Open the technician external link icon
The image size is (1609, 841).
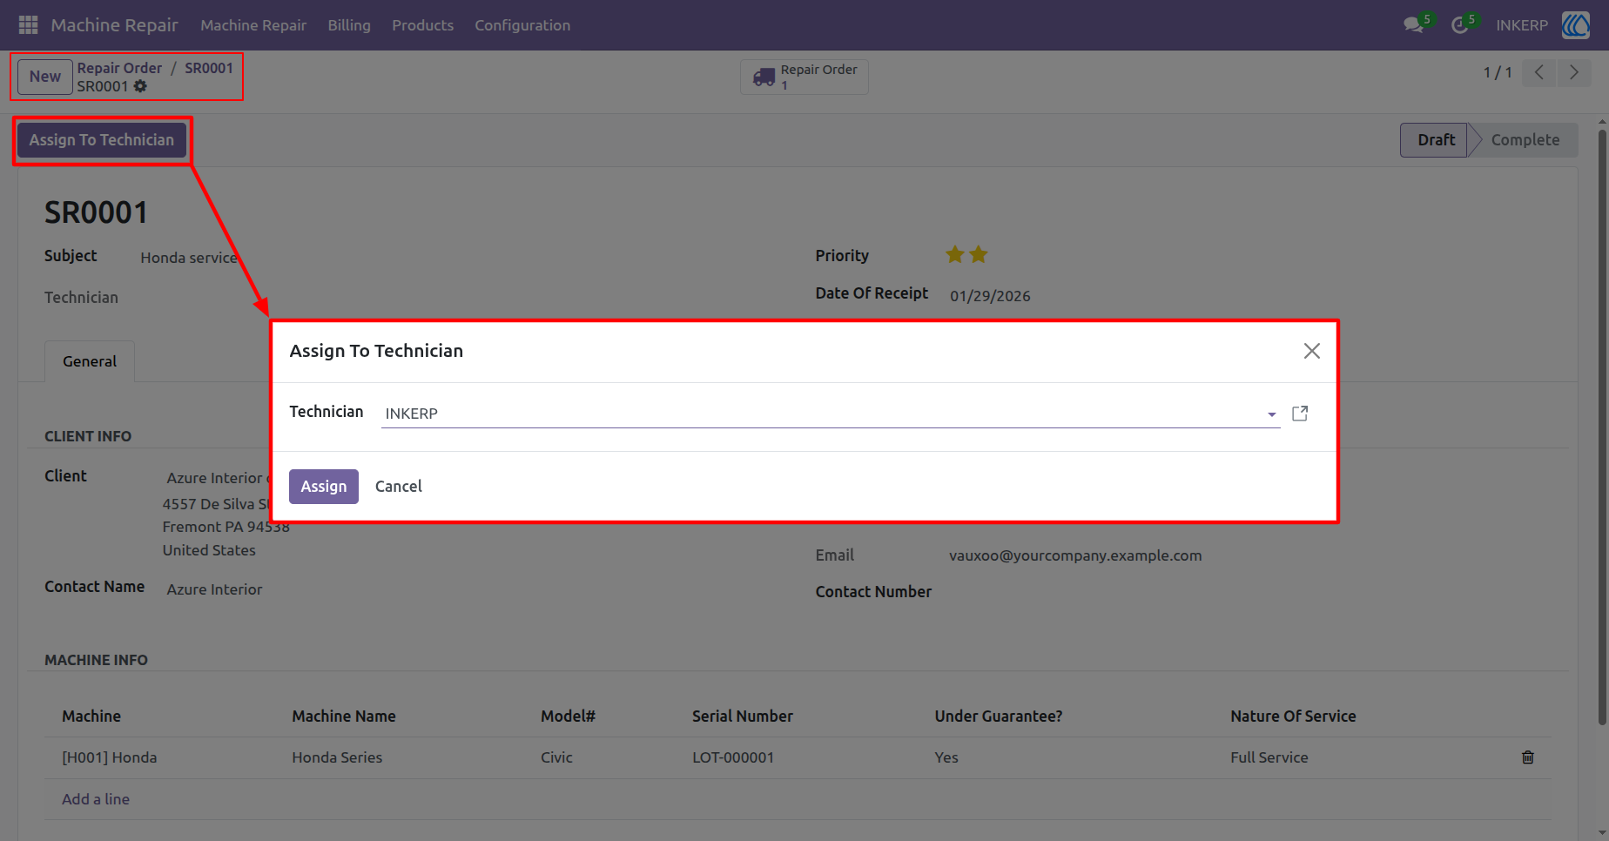tap(1300, 414)
